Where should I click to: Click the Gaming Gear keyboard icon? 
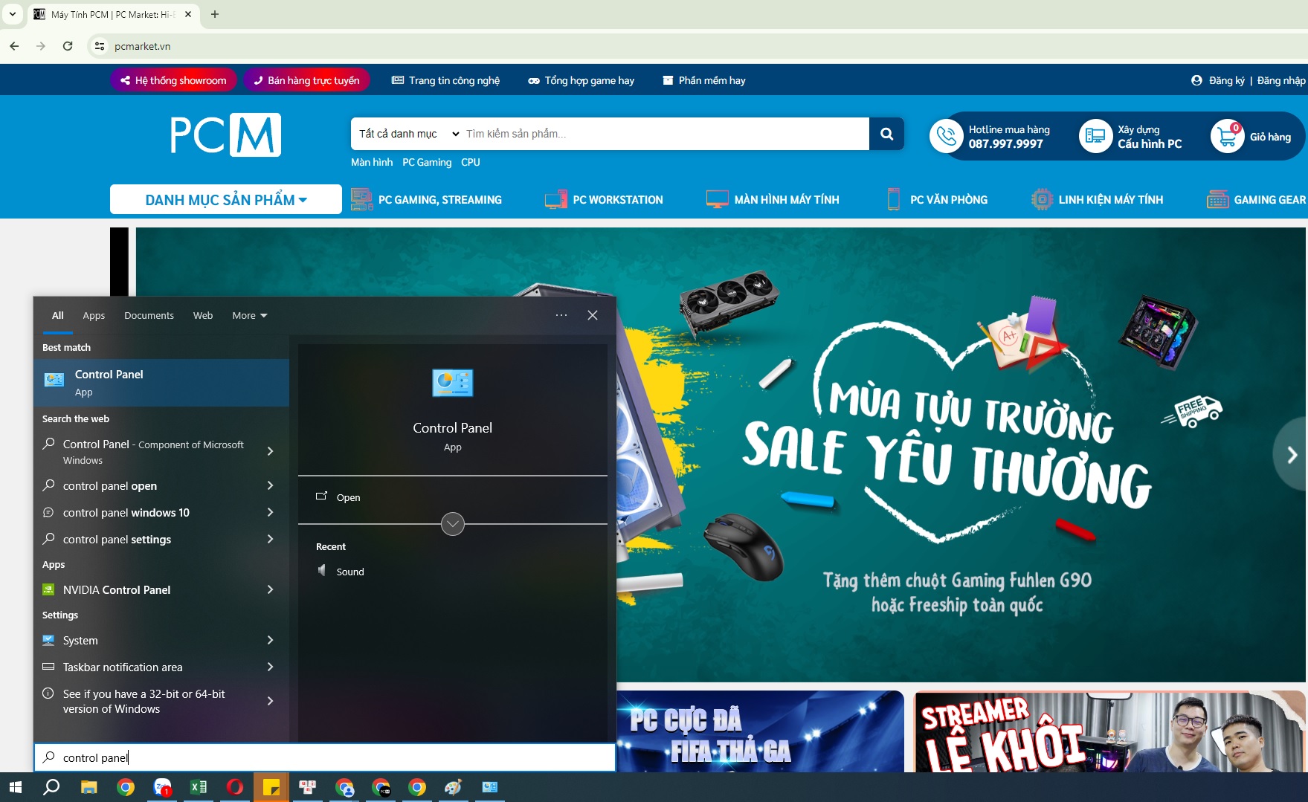point(1218,199)
